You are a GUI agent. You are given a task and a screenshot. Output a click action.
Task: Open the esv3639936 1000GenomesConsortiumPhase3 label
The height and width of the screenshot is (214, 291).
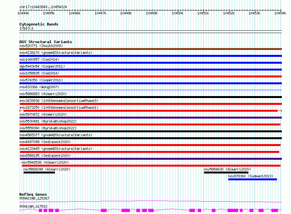point(59,101)
